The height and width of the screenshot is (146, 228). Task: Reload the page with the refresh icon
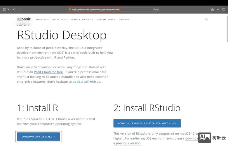(158, 10)
